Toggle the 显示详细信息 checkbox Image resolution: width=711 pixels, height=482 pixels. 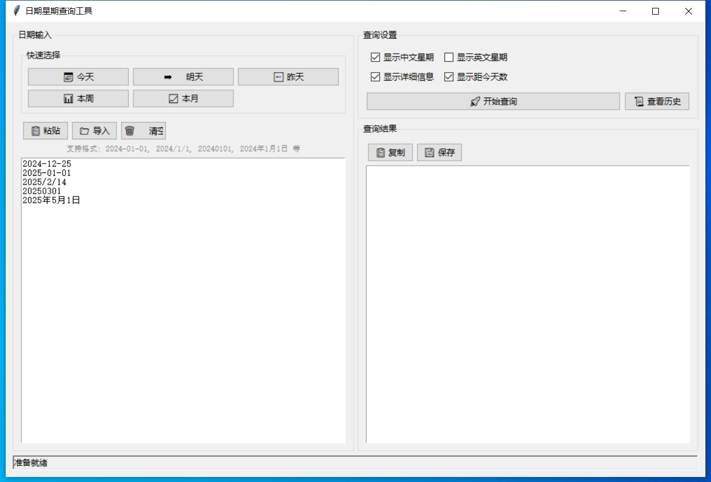tap(402, 77)
